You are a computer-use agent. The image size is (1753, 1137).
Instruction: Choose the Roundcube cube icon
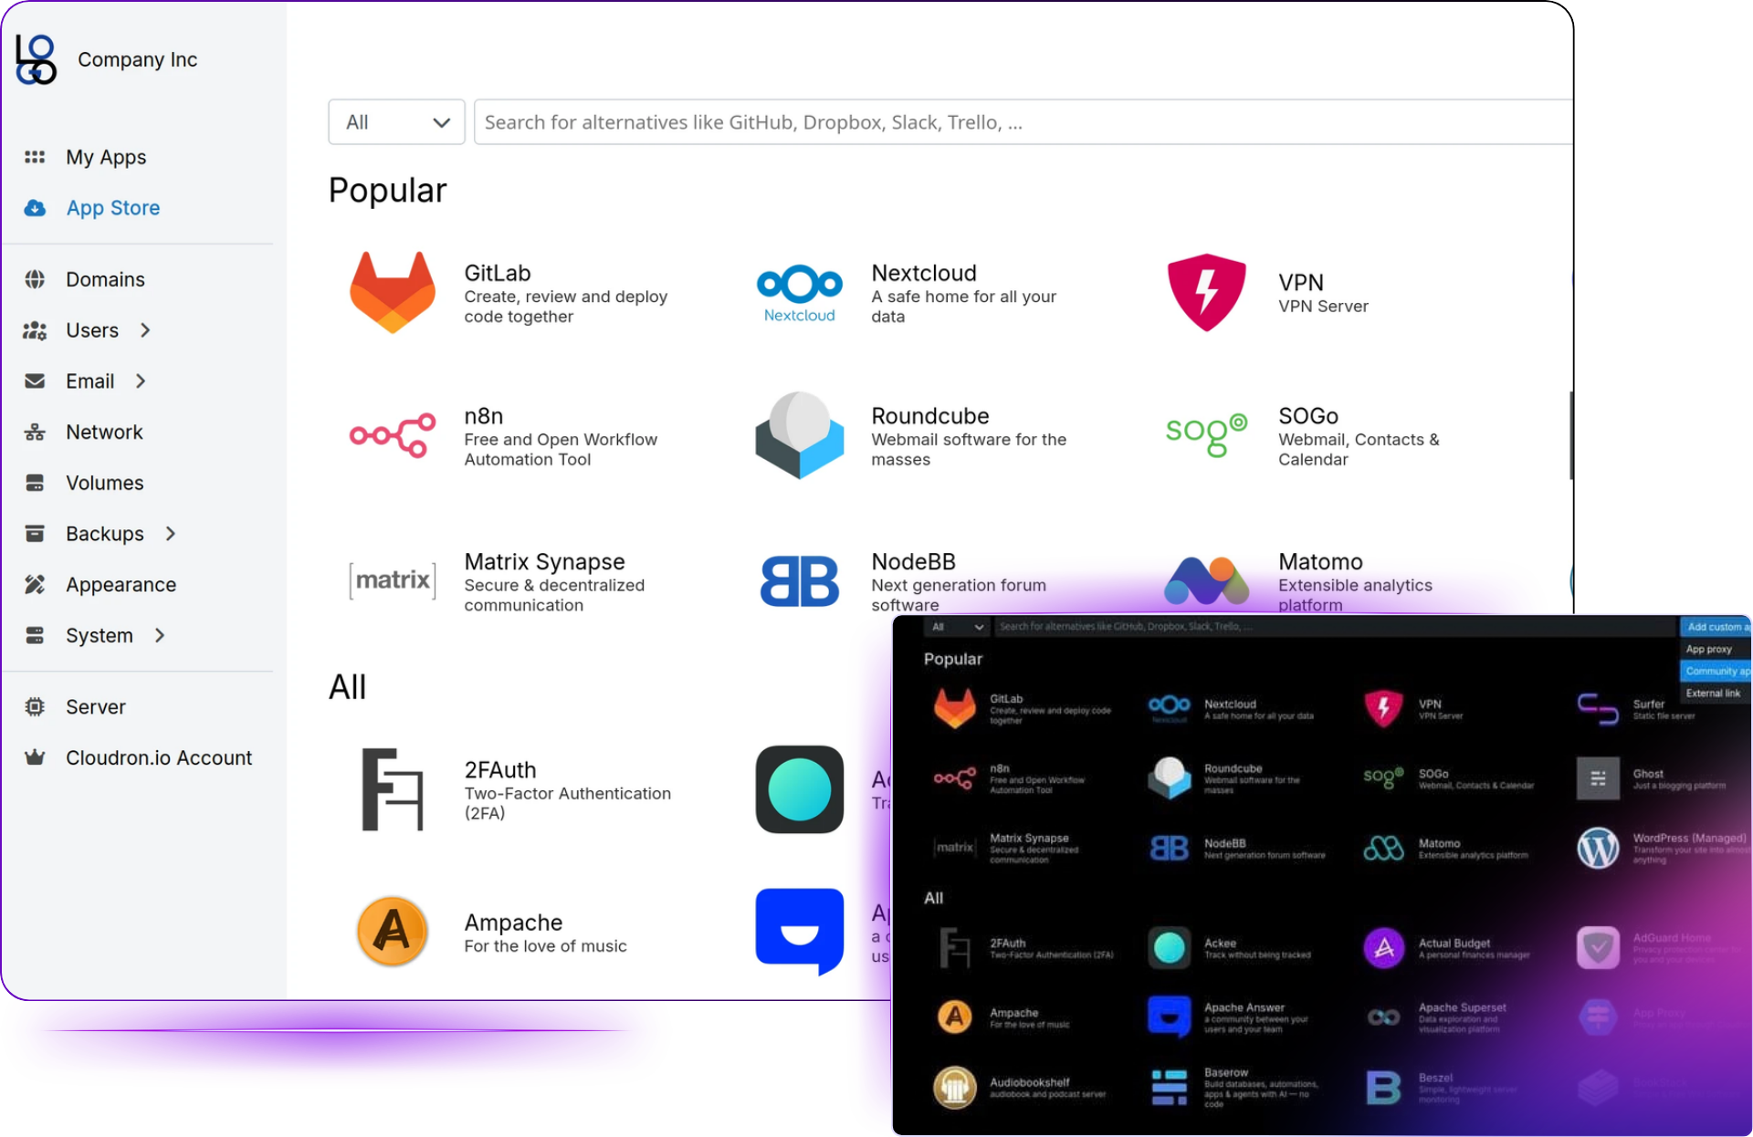[x=800, y=435]
